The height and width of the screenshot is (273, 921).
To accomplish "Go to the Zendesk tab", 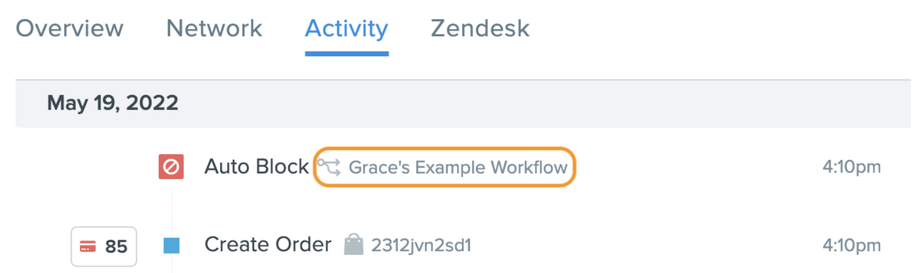I will tap(480, 28).
